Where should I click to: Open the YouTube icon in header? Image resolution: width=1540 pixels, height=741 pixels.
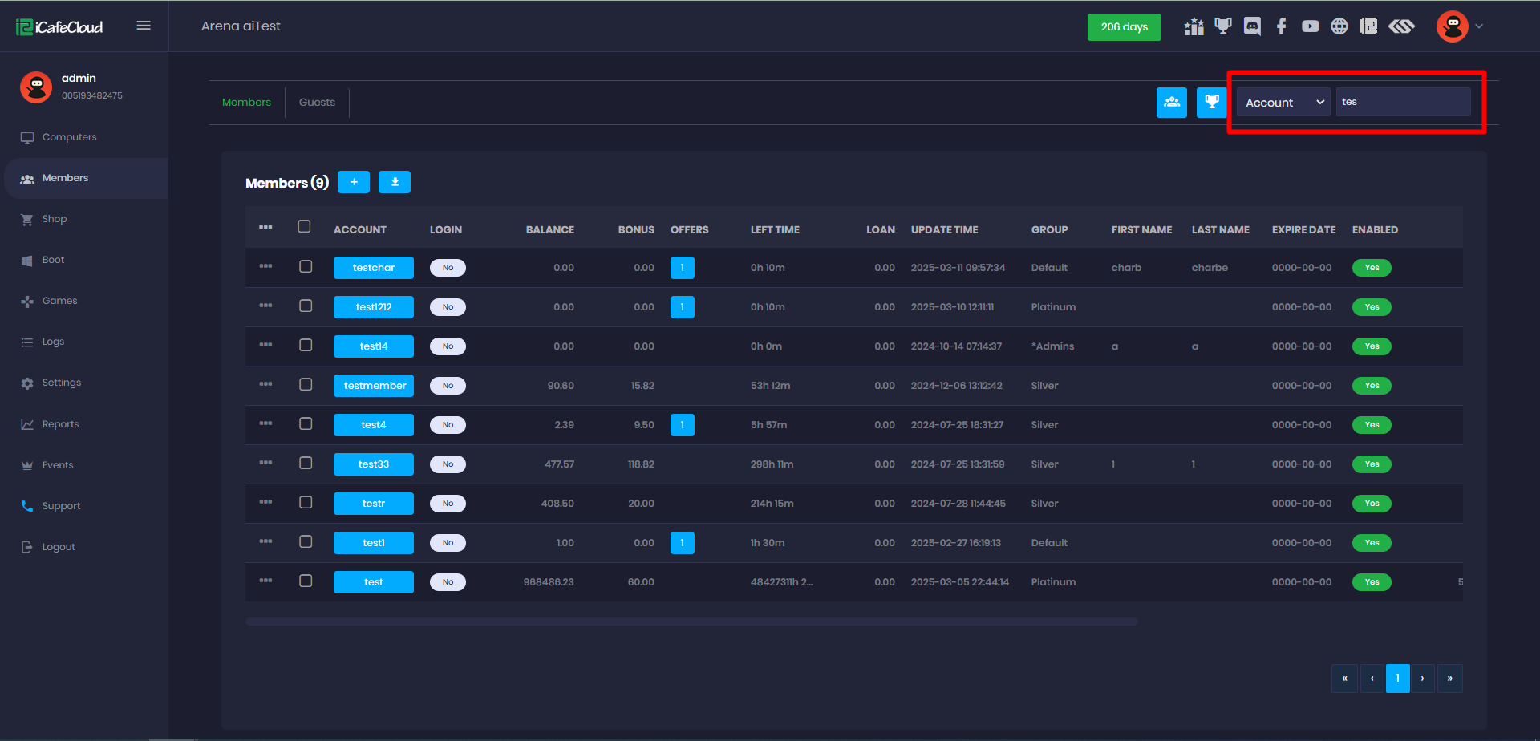pos(1310,26)
